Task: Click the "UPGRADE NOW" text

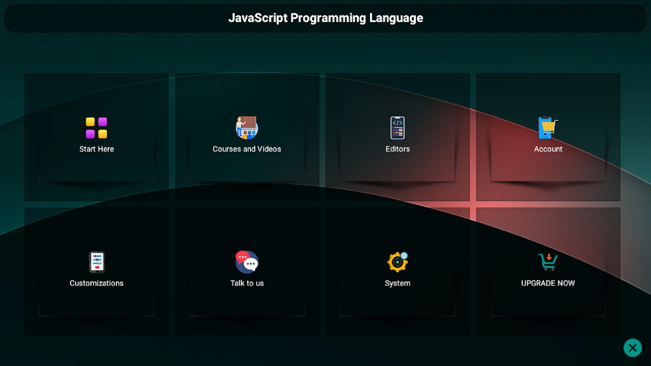Action: [x=548, y=283]
